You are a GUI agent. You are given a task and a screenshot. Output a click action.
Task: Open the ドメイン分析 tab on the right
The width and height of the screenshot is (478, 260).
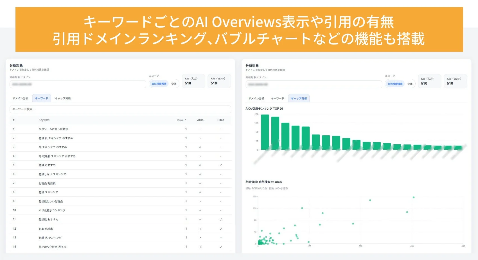(x=256, y=98)
